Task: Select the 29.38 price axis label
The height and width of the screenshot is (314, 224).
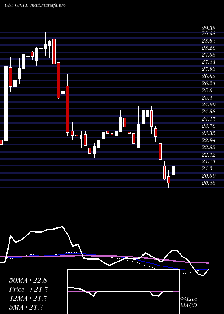Action: click(x=208, y=28)
